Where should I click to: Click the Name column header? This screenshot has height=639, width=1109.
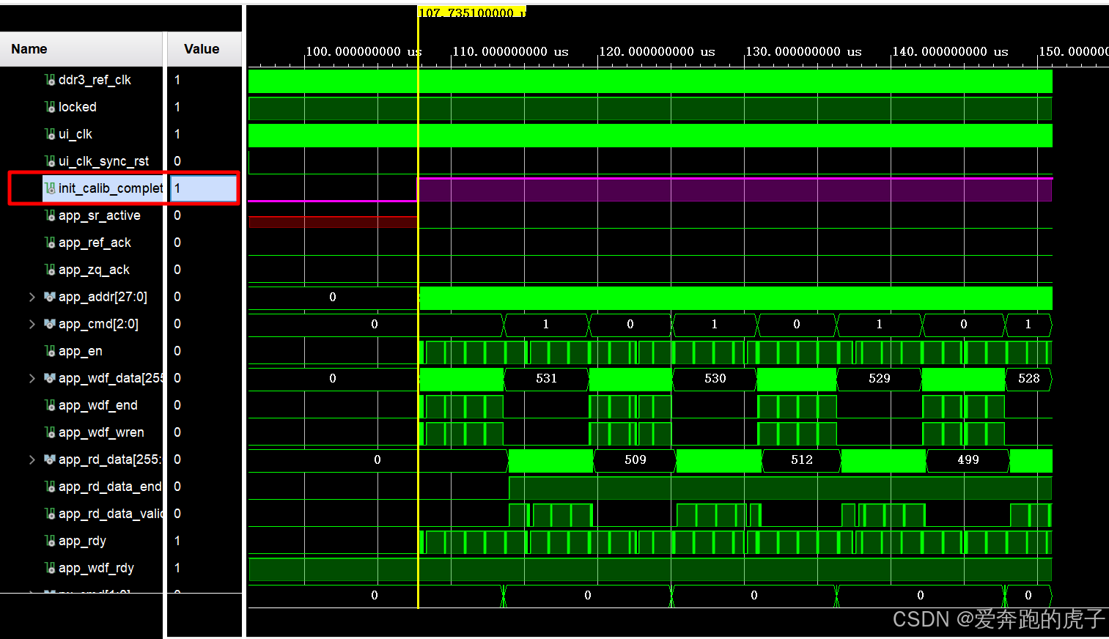pyautogui.click(x=81, y=49)
